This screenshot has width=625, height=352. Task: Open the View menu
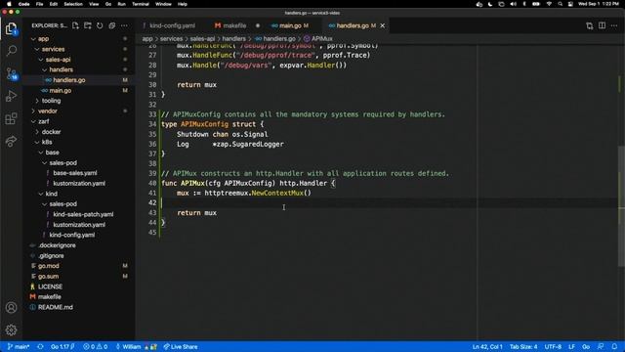pos(94,4)
